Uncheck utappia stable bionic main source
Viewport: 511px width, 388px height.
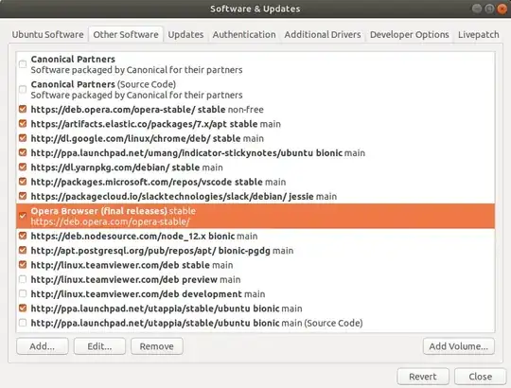pyautogui.click(x=23, y=309)
